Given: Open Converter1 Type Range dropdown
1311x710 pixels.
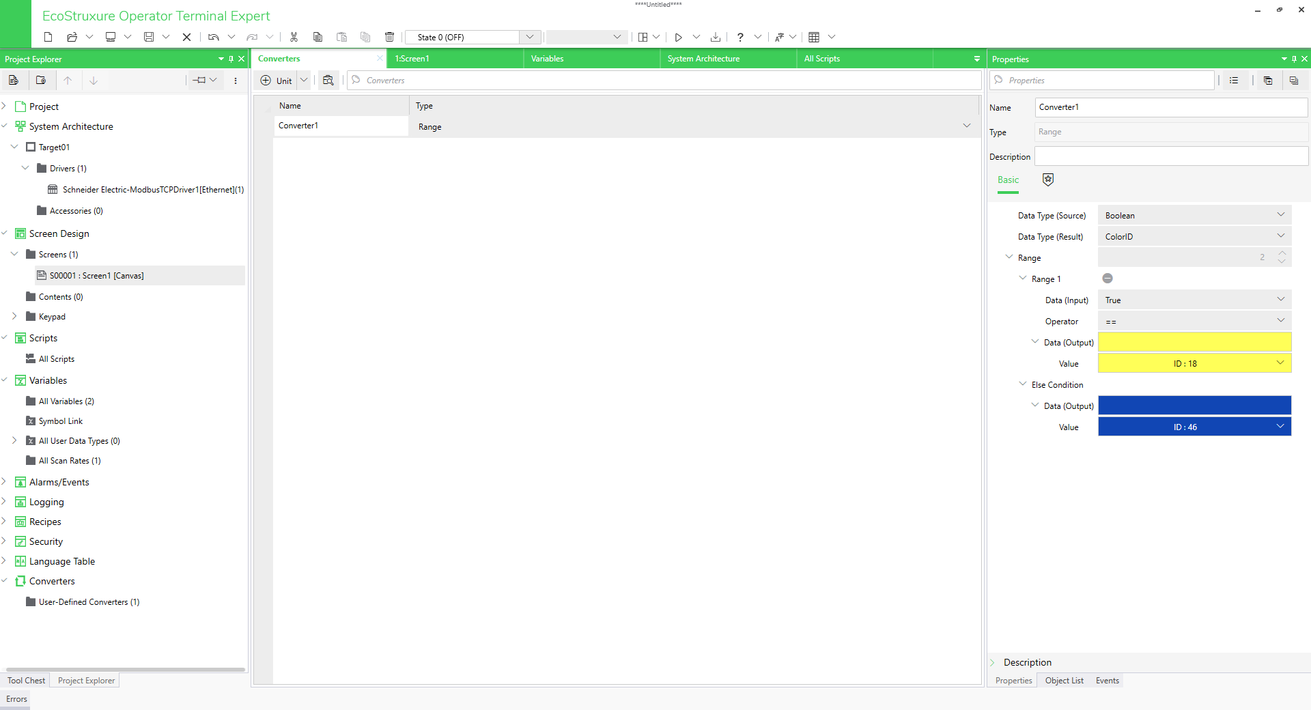Looking at the screenshot, I should pyautogui.click(x=967, y=126).
